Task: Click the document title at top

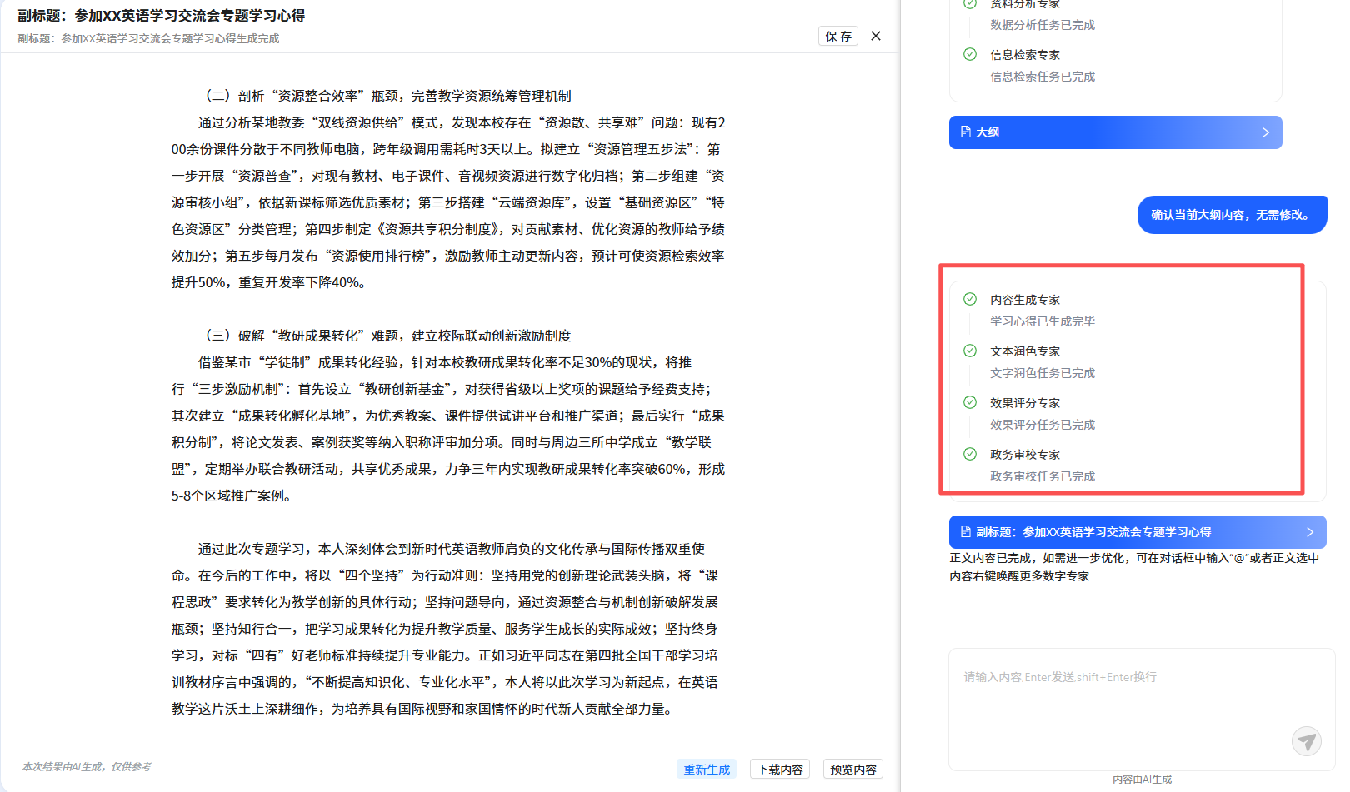Action: click(162, 16)
